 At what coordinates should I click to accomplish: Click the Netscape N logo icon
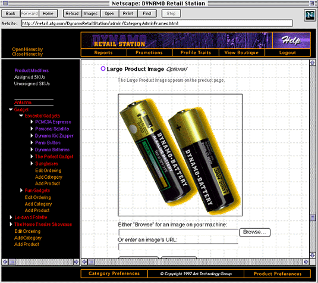coord(310,15)
